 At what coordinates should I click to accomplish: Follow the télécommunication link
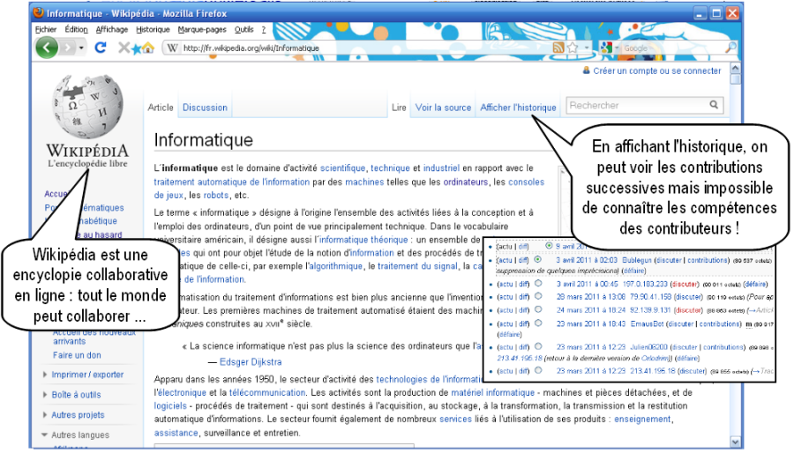pos(267,392)
